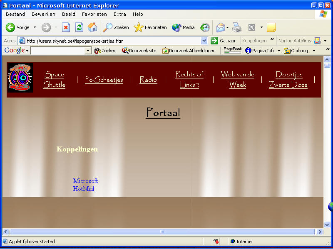Viewport: 333px width, 249px height.
Task: Click the PageRank indicator
Action: 233,50
